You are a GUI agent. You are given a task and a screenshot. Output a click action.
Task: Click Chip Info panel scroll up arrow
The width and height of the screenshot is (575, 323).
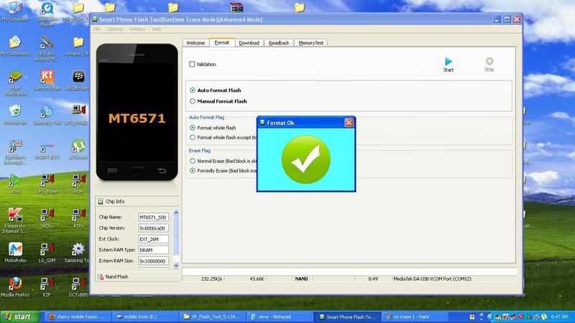point(175,212)
